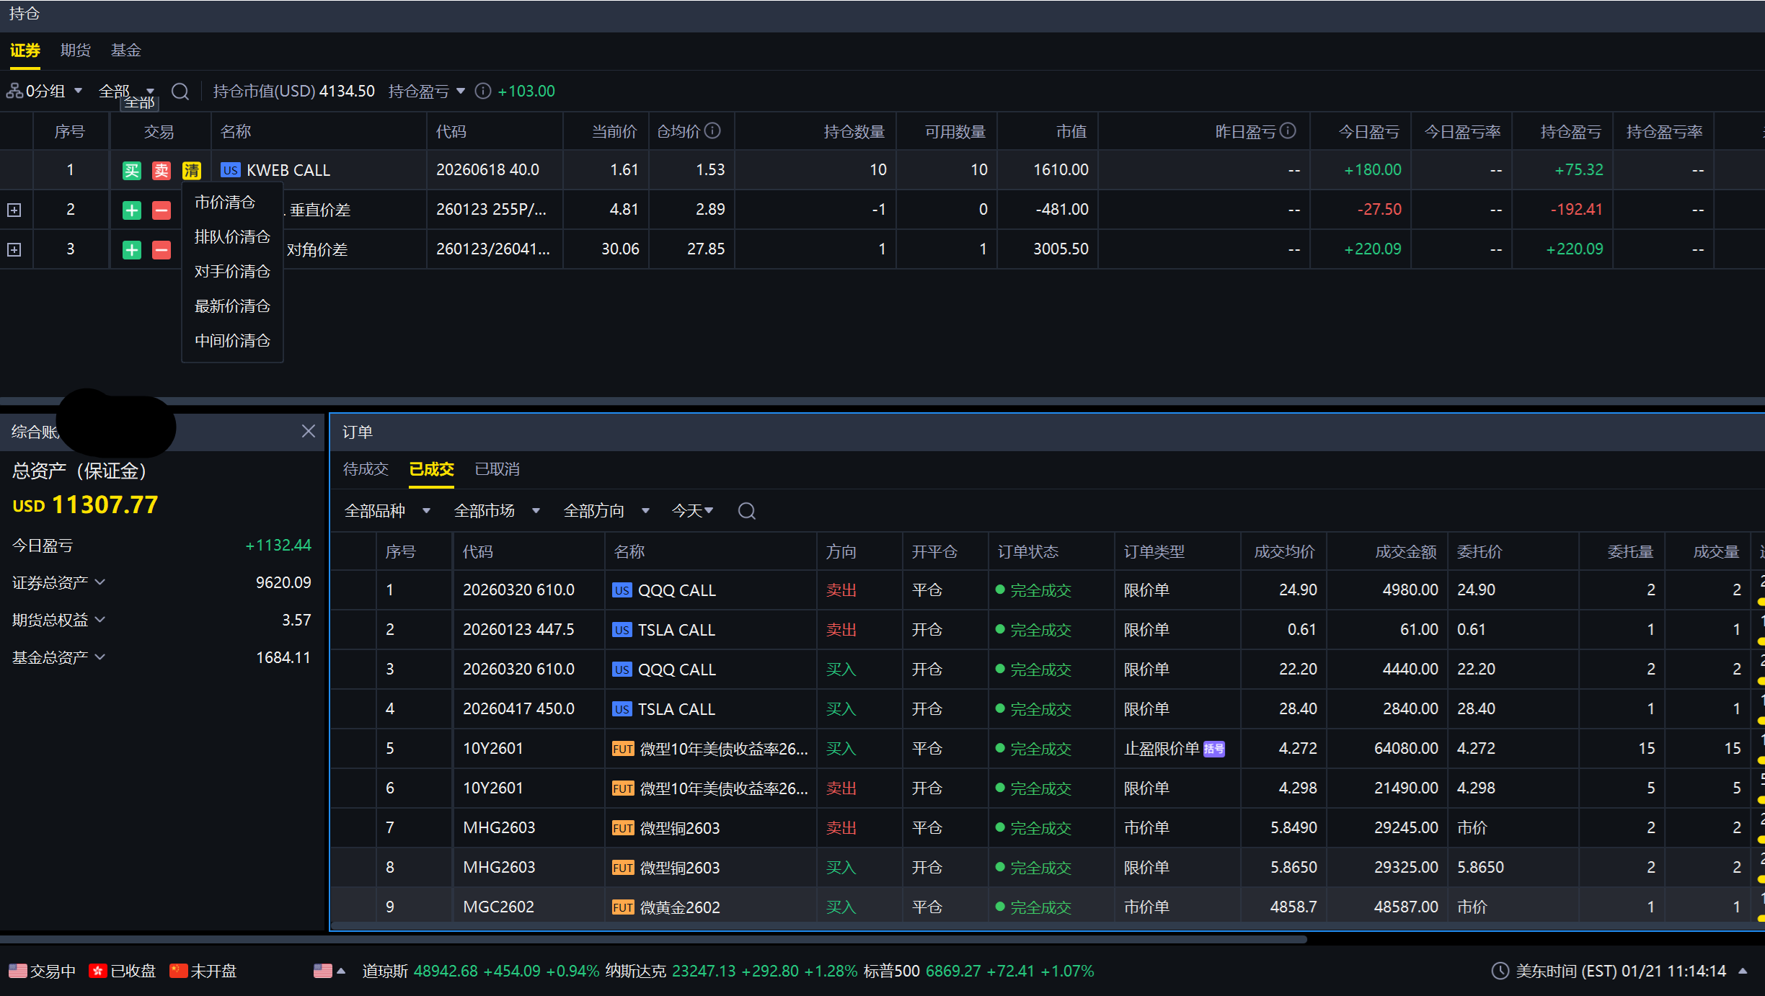Viewport: 1765px width, 996px height.
Task: Click info icon next to 持仓盈亏
Action: pos(483,91)
